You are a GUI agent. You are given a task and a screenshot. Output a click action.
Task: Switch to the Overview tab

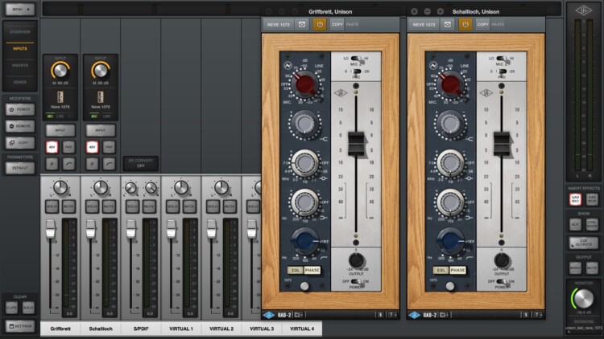click(x=20, y=32)
